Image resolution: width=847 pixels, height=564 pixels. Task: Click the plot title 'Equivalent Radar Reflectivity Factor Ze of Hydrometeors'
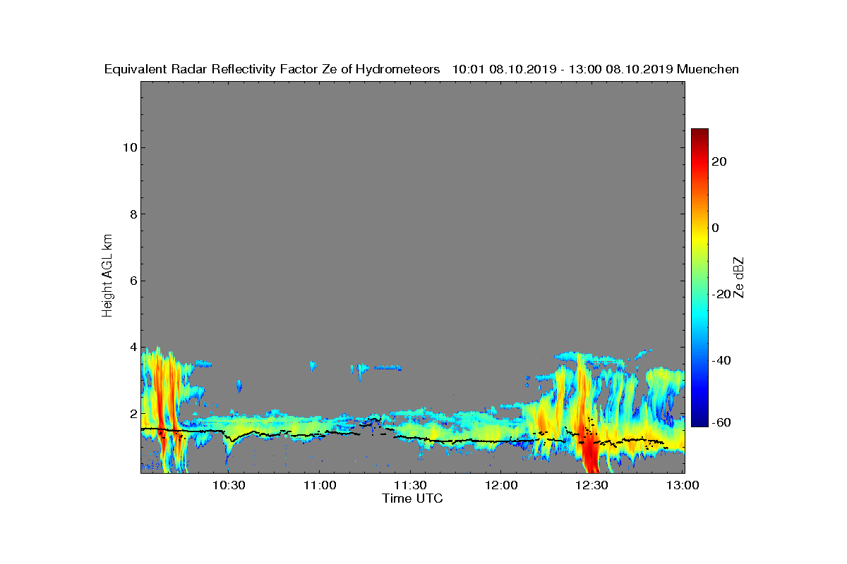272,69
